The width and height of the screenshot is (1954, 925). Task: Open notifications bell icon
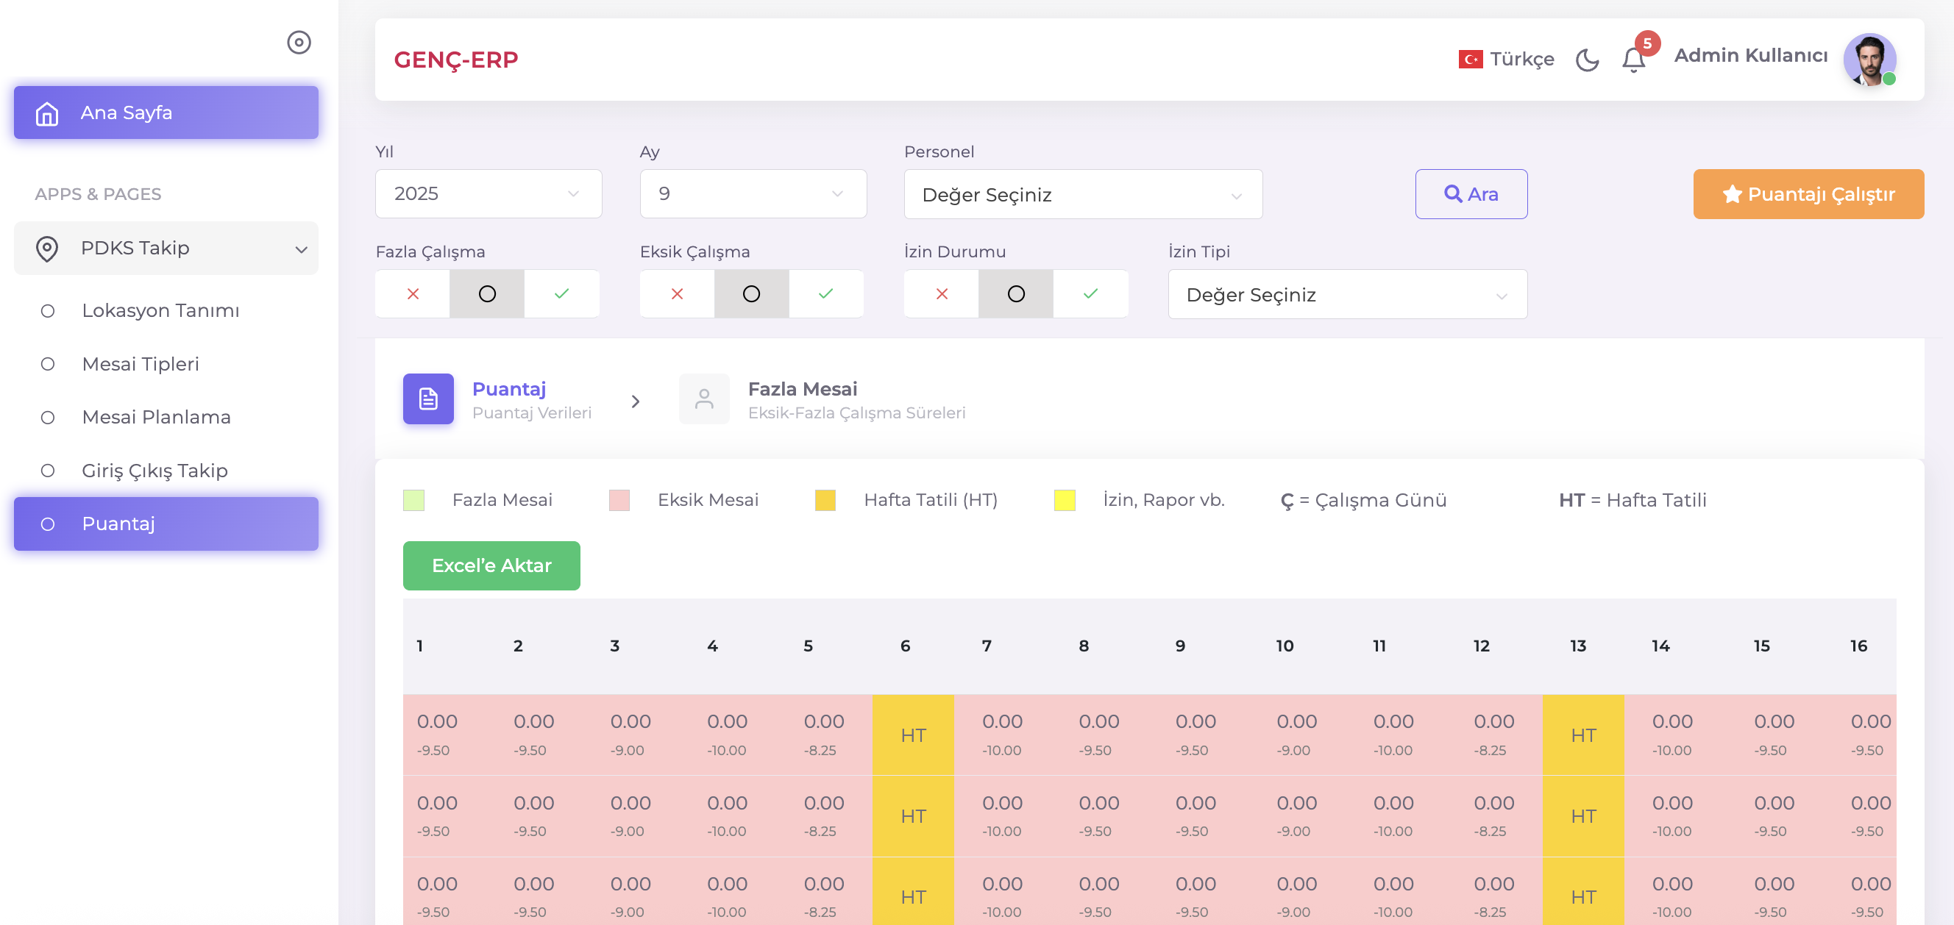point(1633,59)
